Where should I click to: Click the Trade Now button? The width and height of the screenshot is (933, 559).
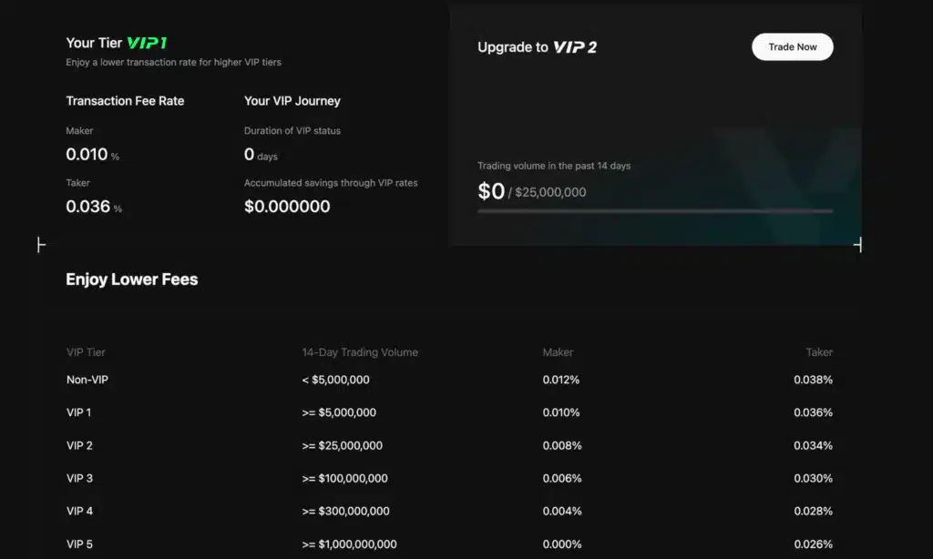click(x=792, y=47)
